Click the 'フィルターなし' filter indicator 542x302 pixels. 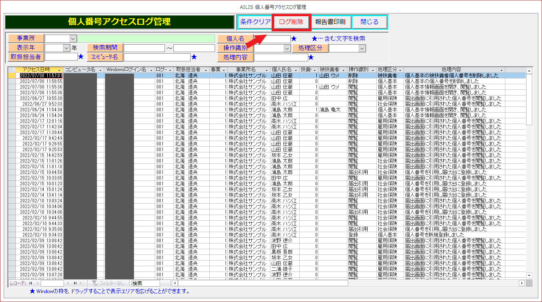(108, 283)
